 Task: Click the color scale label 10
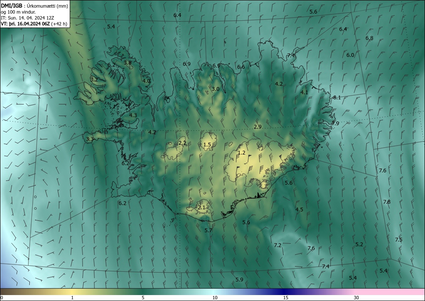[215, 298]
